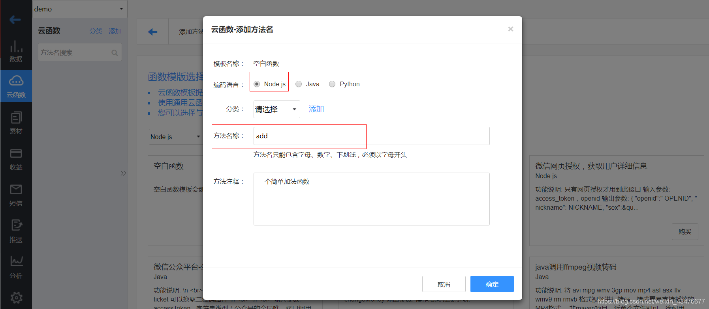Focus the 方法名搜索 search field
Screen dimensions: 709x309
(x=80, y=52)
